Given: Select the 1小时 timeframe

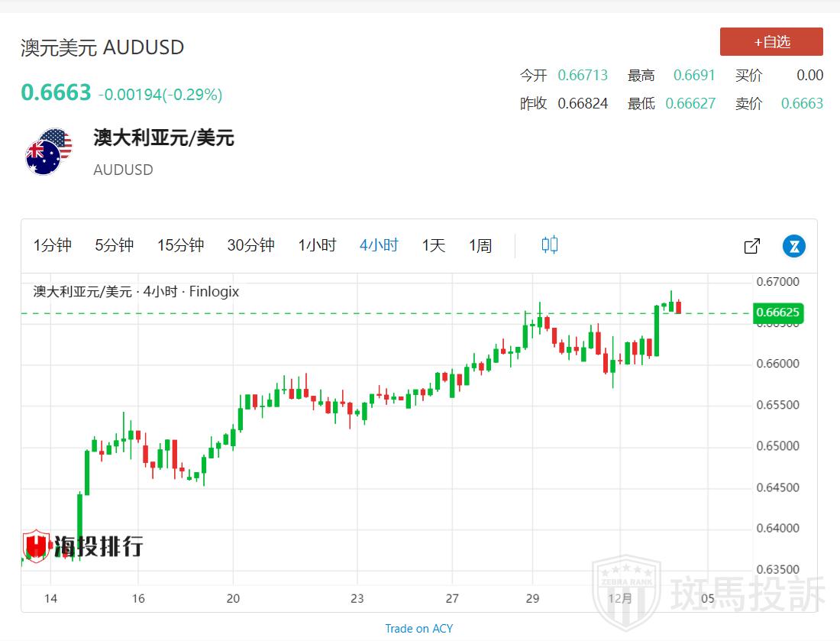Looking at the screenshot, I should click(x=317, y=246).
